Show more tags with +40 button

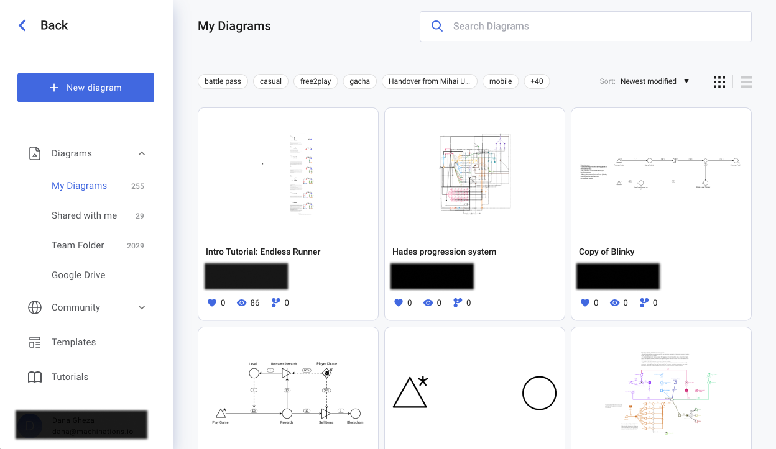pyautogui.click(x=537, y=81)
